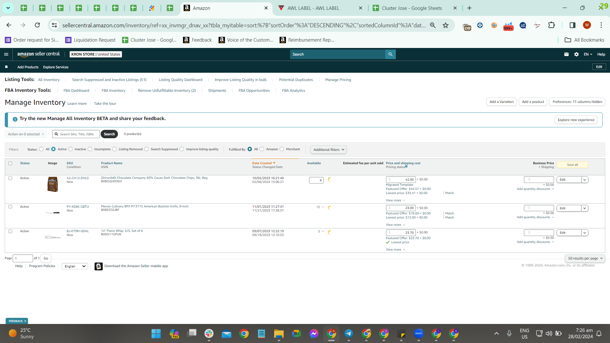Open the English language dropdown in footer
Viewport: 610px width, 343px height.
tap(75, 266)
